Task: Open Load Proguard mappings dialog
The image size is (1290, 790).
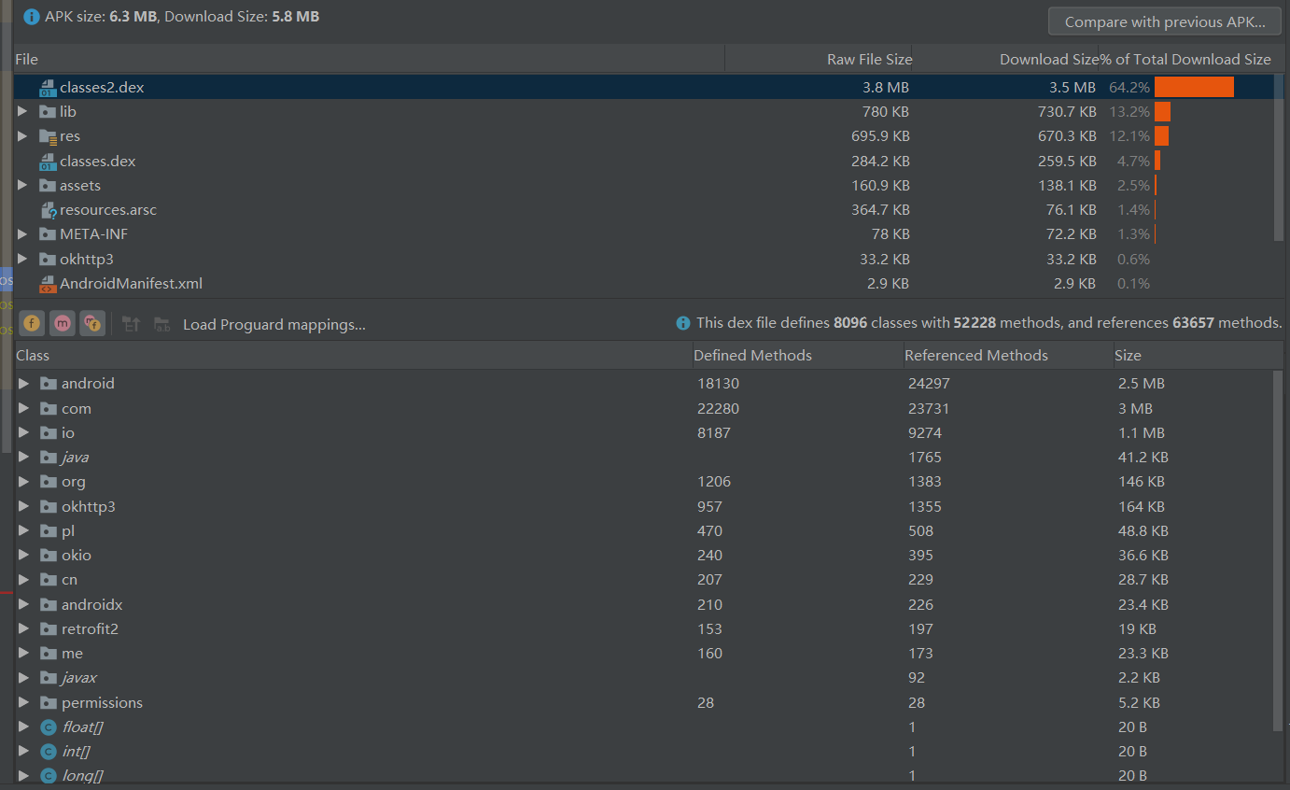Action: point(273,324)
